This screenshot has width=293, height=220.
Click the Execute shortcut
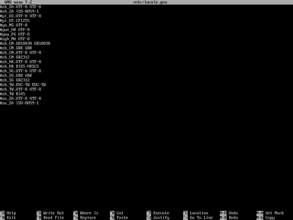[x=158, y=213]
